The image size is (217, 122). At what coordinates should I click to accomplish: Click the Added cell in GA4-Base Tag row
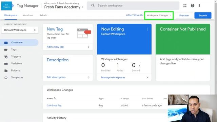click(124, 105)
